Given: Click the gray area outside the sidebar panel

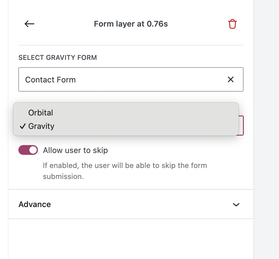Looking at the screenshot, I should pyautogui.click(x=266, y=122).
